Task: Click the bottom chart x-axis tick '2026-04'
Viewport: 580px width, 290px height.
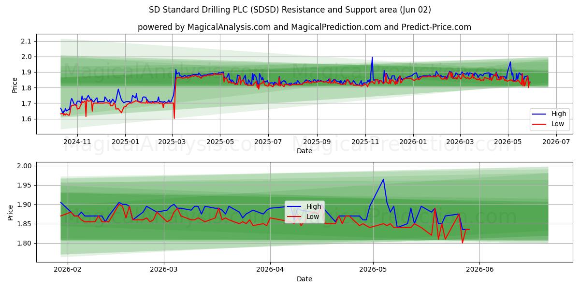Action: point(270,270)
